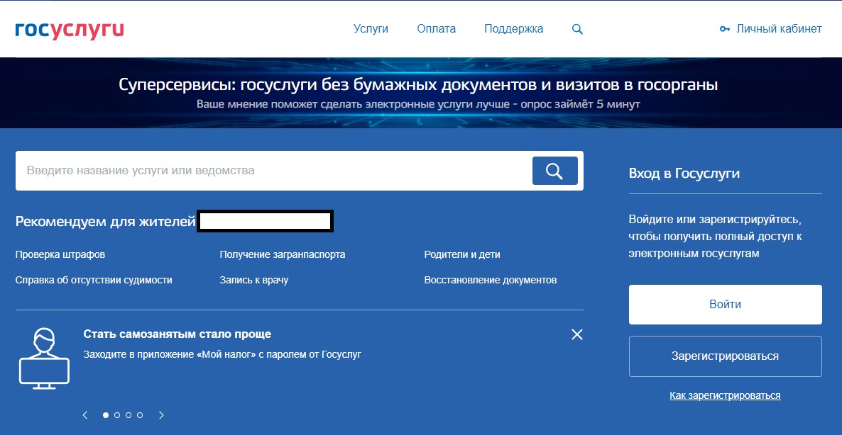Open Получение загранпаспорта

tap(283, 254)
